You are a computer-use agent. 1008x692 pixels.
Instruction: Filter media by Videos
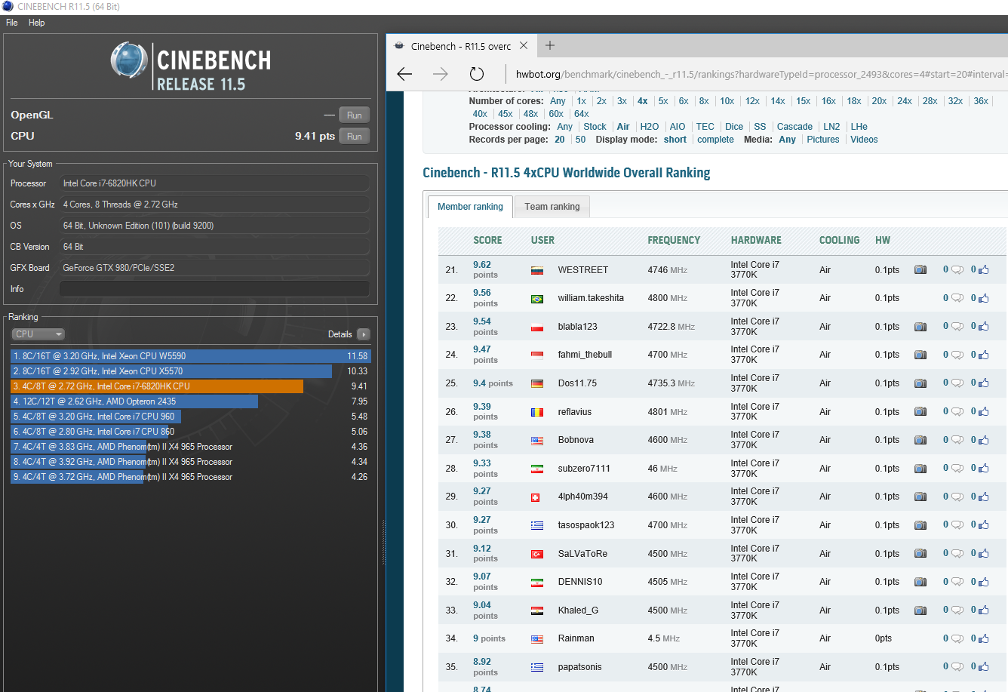[x=864, y=140]
